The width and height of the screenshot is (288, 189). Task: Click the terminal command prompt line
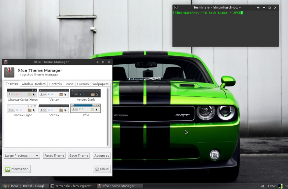pyautogui.click(x=208, y=13)
